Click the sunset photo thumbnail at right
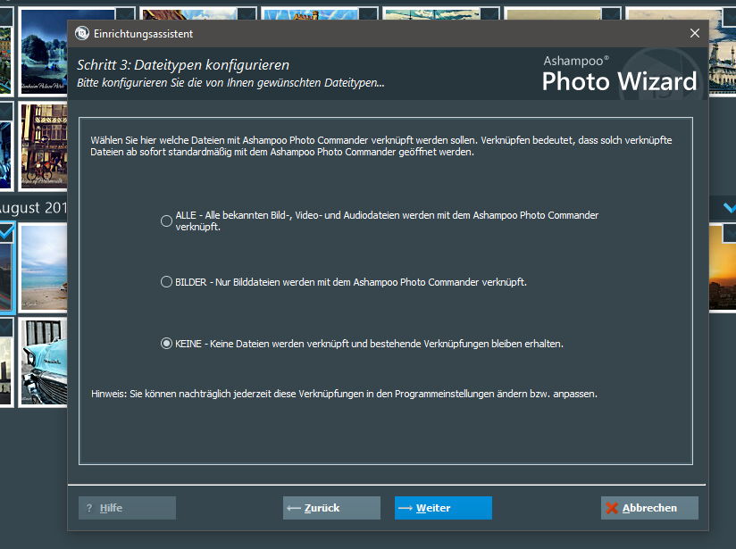736x549 pixels. (722, 266)
